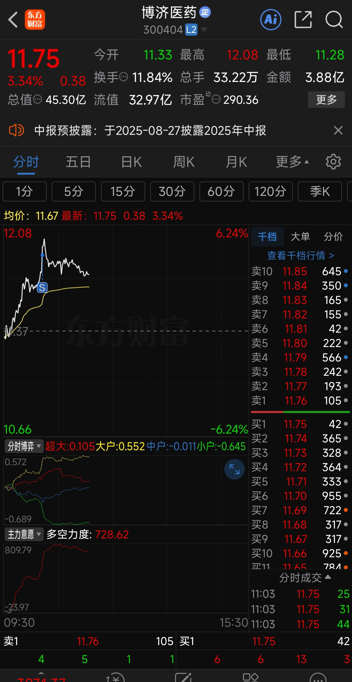Screen dimensions: 352x682
Task: Expand the 更多 chart period dropdown
Action: (x=292, y=162)
